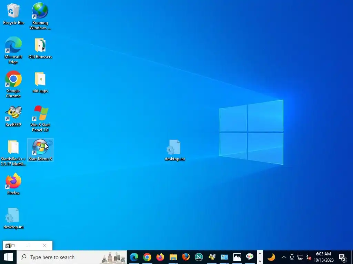Open the Action Center notifications icon
This screenshot has width=353, height=264.
pyautogui.click(x=342, y=257)
